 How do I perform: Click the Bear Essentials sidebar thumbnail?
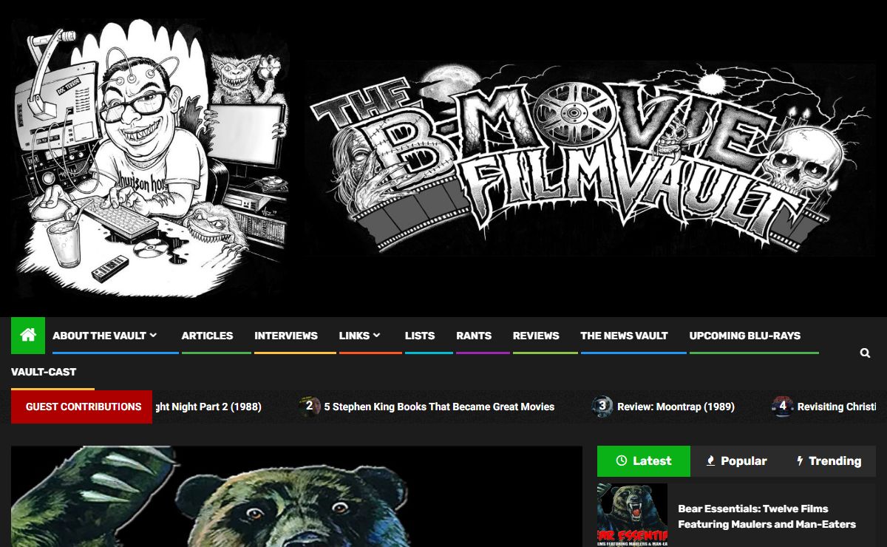[x=632, y=515]
